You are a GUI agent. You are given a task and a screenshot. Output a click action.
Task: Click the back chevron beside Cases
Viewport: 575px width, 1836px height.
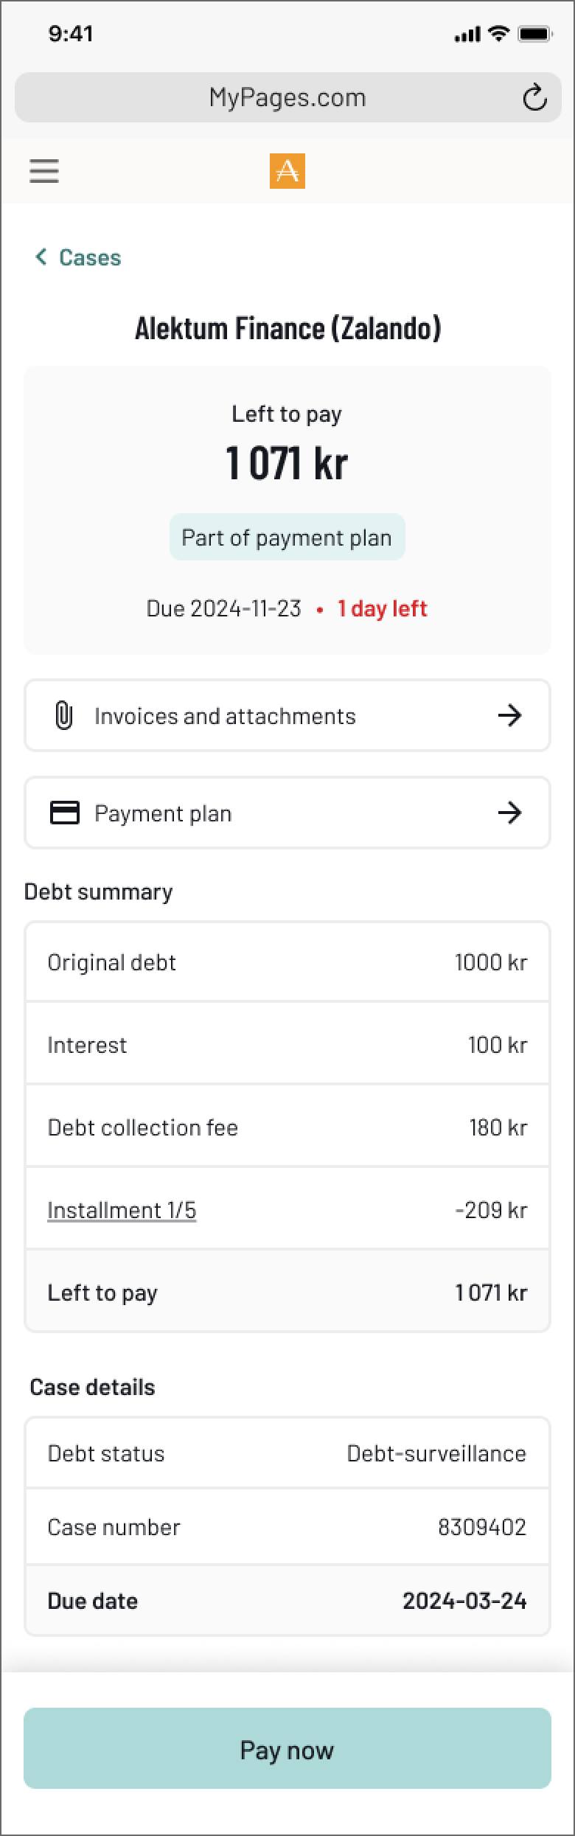point(41,257)
